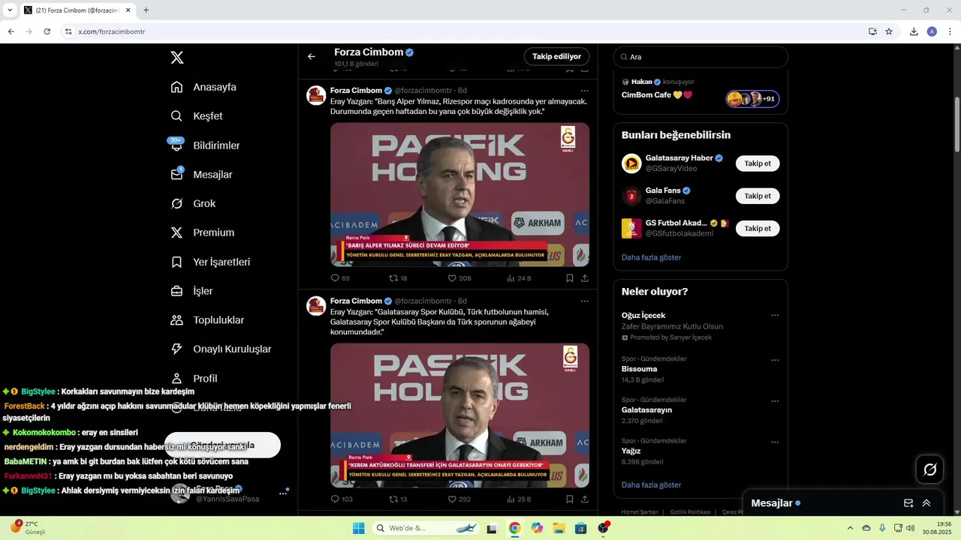This screenshot has width=961, height=540.
Task: Open Premium page
Action: coord(203,232)
